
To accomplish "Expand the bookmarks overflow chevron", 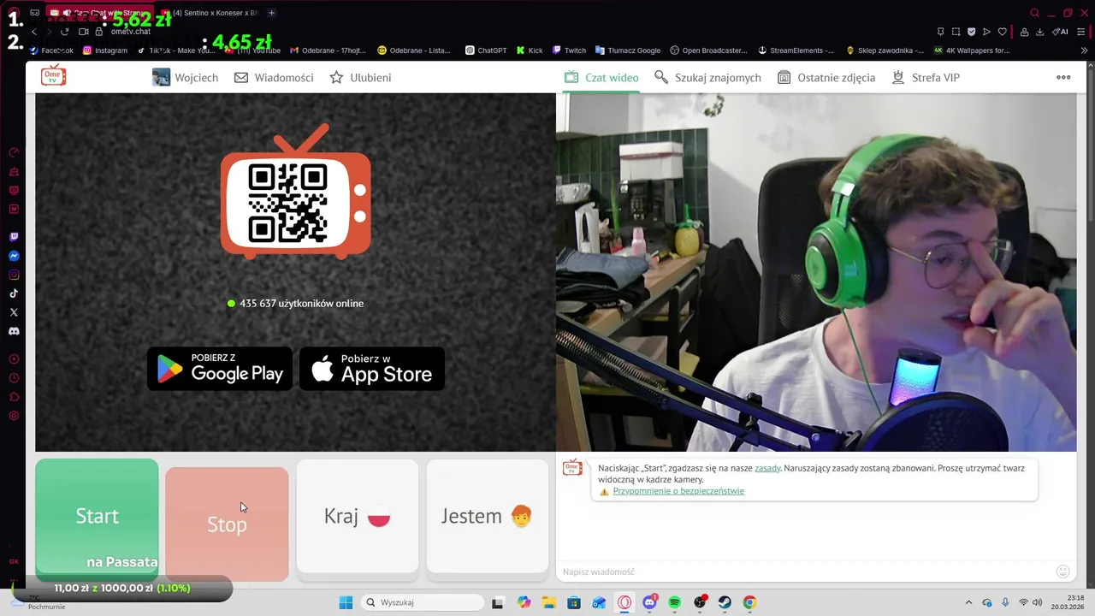I will tap(1085, 50).
